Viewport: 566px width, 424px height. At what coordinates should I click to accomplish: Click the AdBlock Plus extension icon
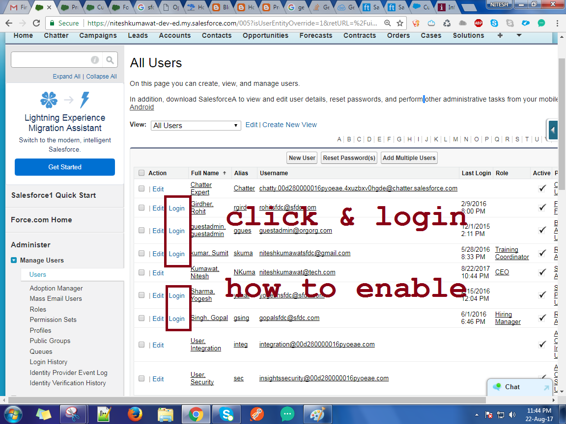pos(479,23)
